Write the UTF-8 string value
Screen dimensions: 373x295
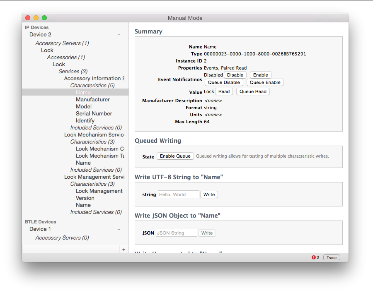click(x=209, y=194)
